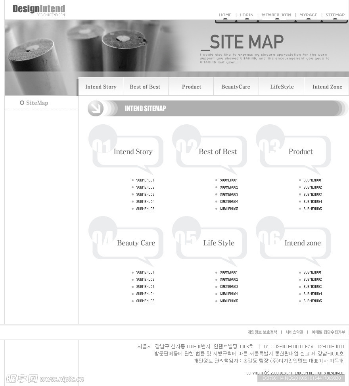Open the 02 Best of Best bubble
The image size is (349, 386).
[210, 150]
